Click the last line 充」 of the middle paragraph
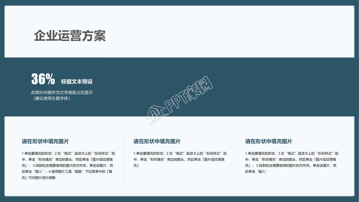 coord(136,166)
